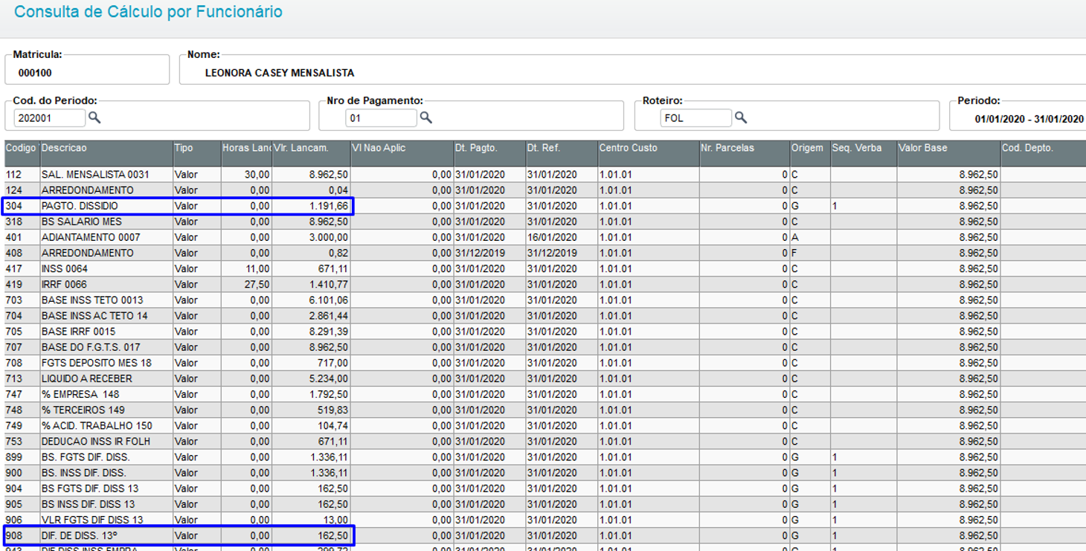Focus the Nro de Pagamento input 01
Viewport: 1086px width, 551px height.
click(x=381, y=117)
